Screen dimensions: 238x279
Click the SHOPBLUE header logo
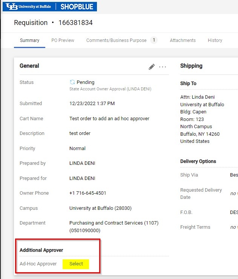pyautogui.click(x=78, y=6)
